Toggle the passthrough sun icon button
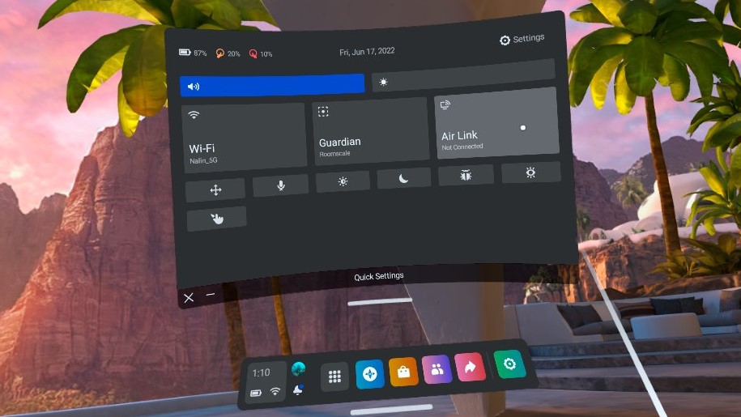This screenshot has width=741, height=417. (x=343, y=181)
